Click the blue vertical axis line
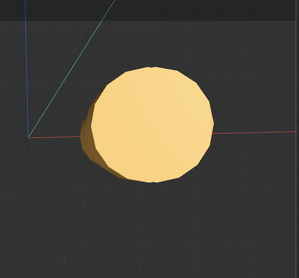This screenshot has width=299, height=278. coord(27,76)
